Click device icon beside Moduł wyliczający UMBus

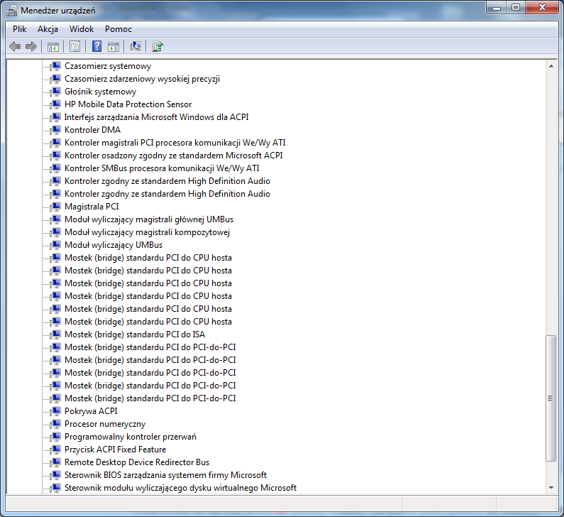pyautogui.click(x=56, y=245)
